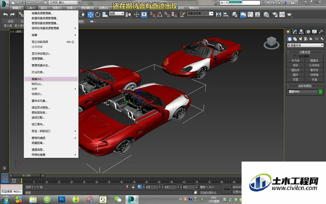Click the Mirror icon in main toolbar

[x=218, y=14]
